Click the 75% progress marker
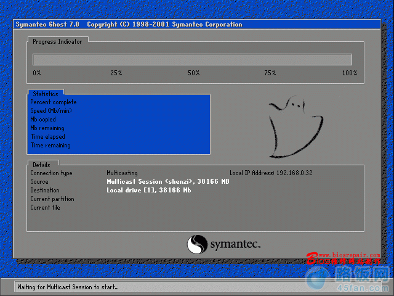Image resolution: width=394 pixels, height=296 pixels. pyautogui.click(x=270, y=73)
